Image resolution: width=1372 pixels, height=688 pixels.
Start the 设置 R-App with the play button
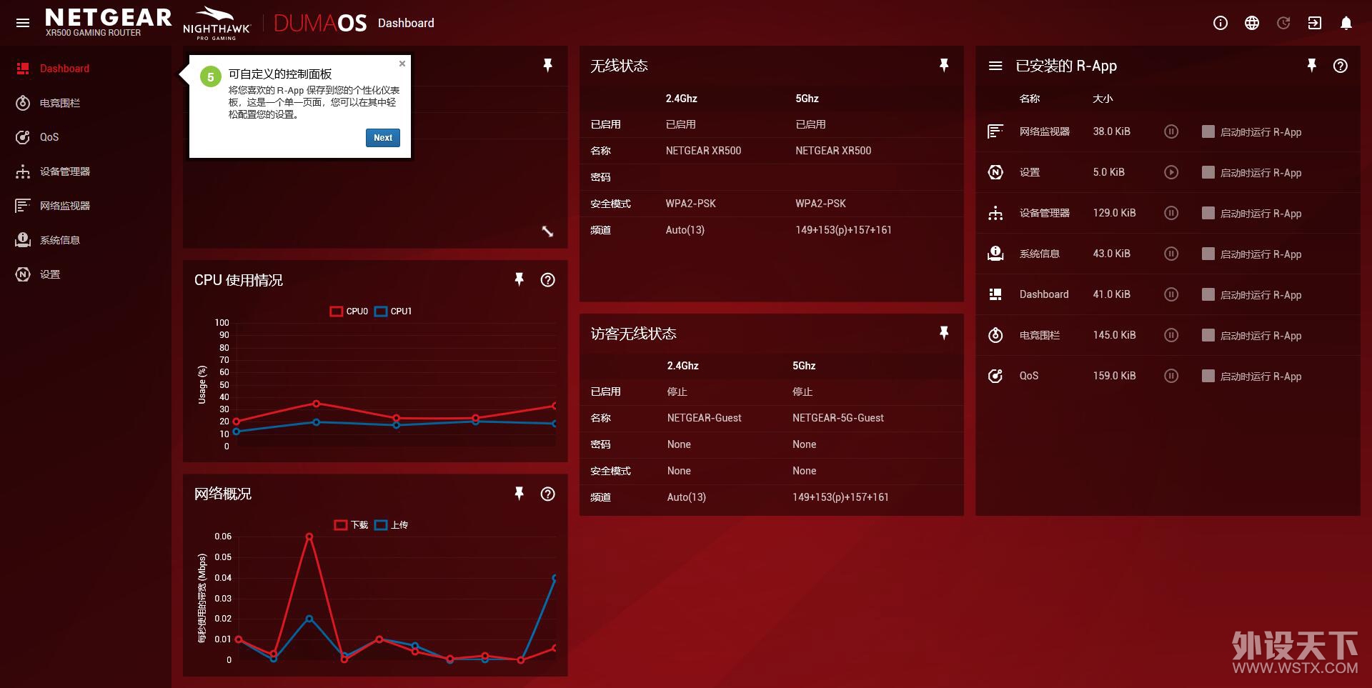coord(1171,172)
